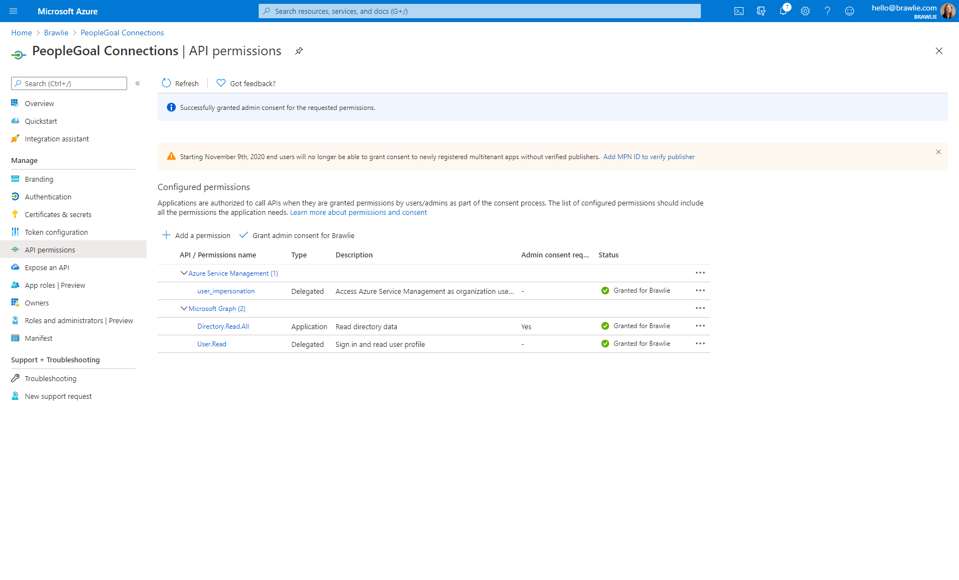The image size is (959, 580).
Task: Open the user_impersonation permission
Action: click(226, 291)
